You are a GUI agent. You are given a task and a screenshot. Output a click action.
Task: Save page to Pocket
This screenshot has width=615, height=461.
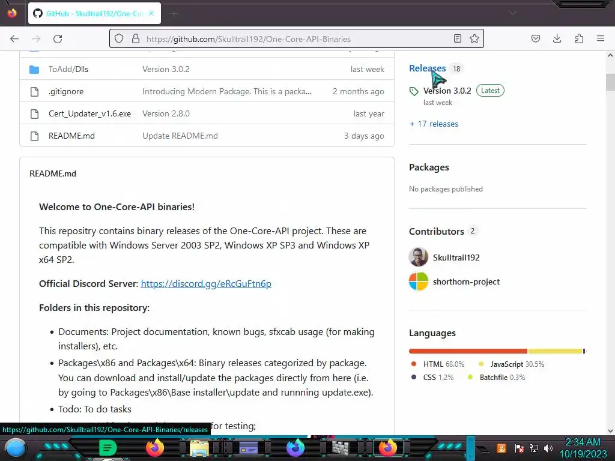pyautogui.click(x=535, y=38)
